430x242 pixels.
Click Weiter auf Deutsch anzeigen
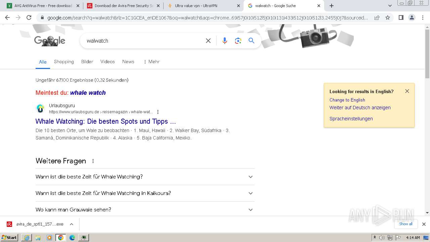pyautogui.click(x=360, y=108)
